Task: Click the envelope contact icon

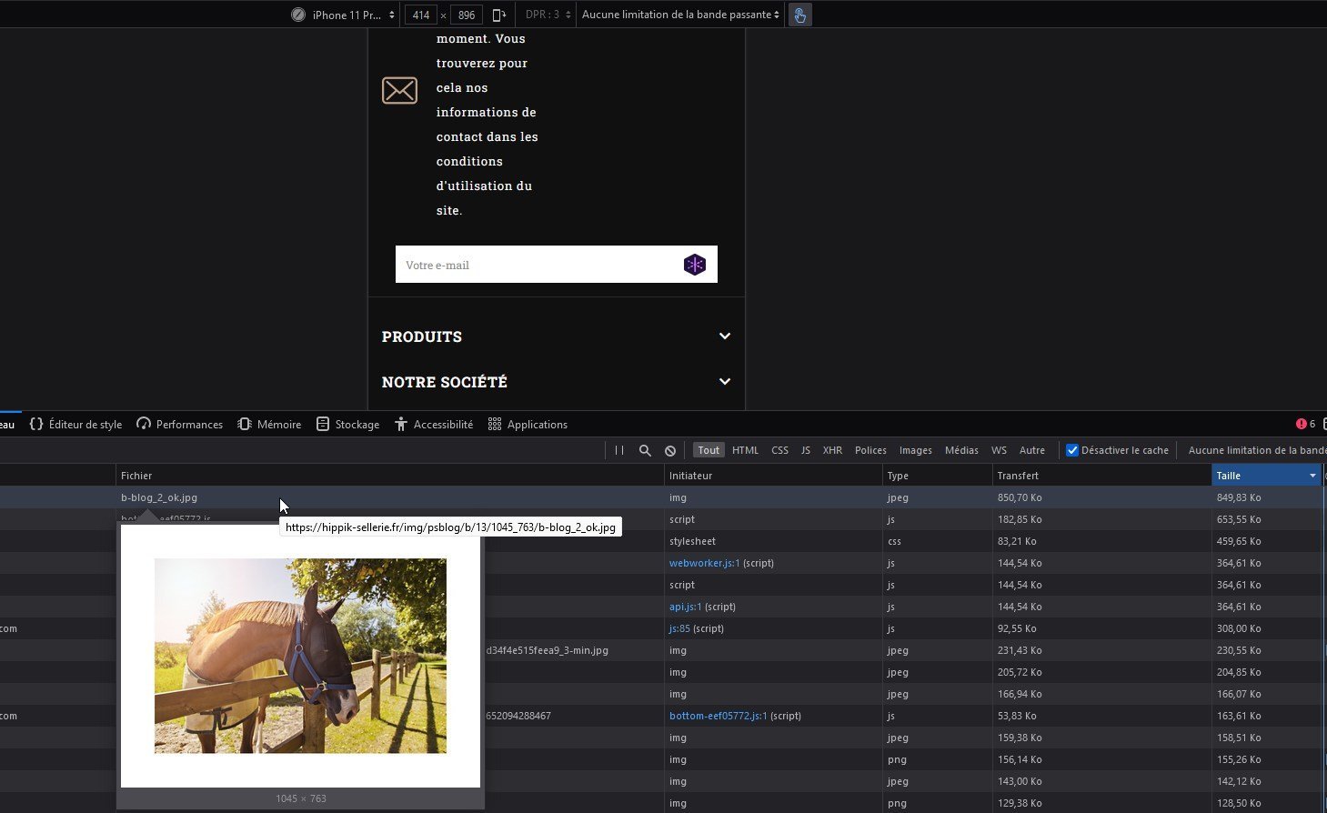Action: pyautogui.click(x=399, y=90)
